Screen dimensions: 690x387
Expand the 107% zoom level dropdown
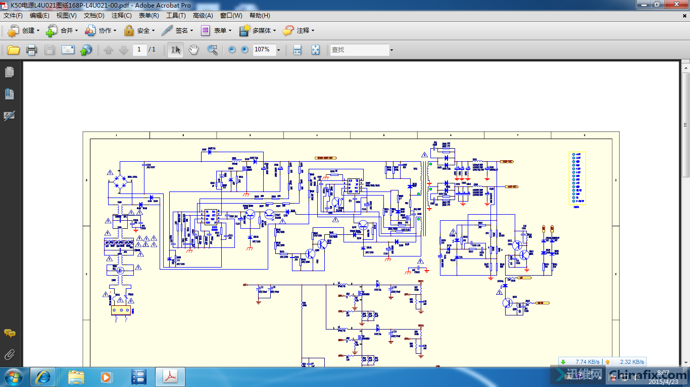tap(278, 50)
